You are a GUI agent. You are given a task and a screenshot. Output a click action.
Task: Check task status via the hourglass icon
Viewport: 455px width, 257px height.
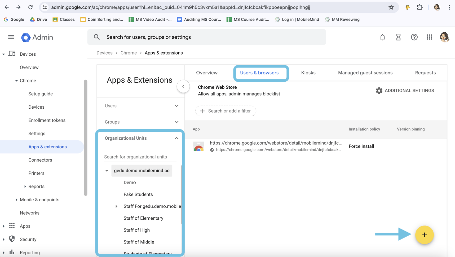[x=398, y=37]
